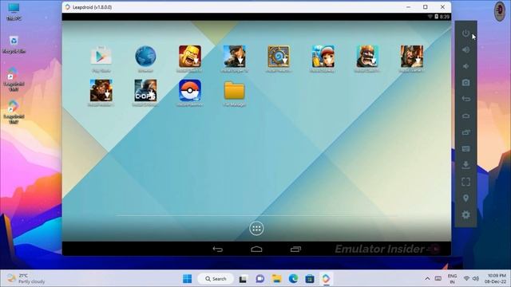Increase volume using sidebar speaker icon
This screenshot has width=511, height=287.
[465, 49]
